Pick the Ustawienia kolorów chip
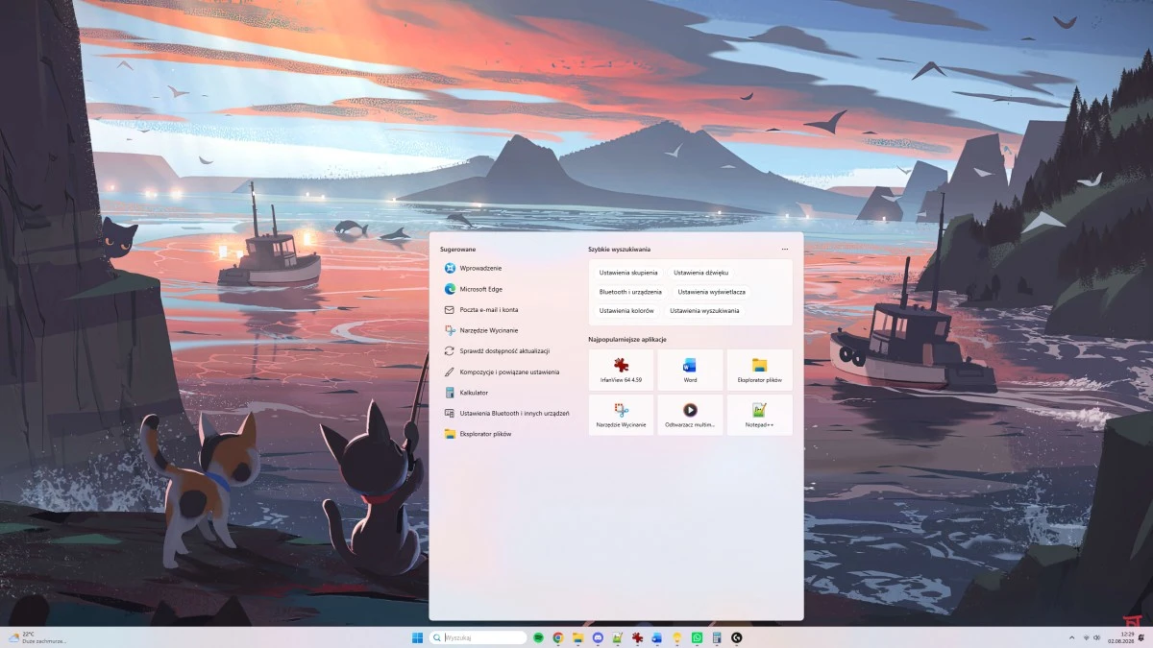This screenshot has height=648, width=1153. click(626, 311)
